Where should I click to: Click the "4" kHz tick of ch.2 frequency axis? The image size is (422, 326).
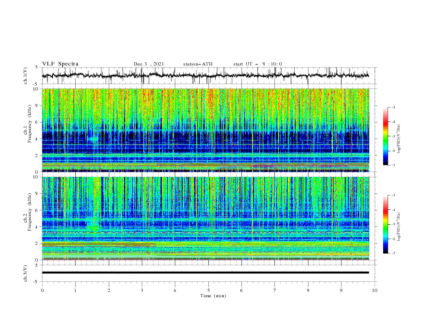point(37,227)
